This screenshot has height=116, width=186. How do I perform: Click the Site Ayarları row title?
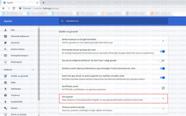(67, 97)
